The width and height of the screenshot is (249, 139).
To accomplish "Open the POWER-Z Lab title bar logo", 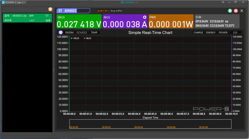I will coord(3,2).
